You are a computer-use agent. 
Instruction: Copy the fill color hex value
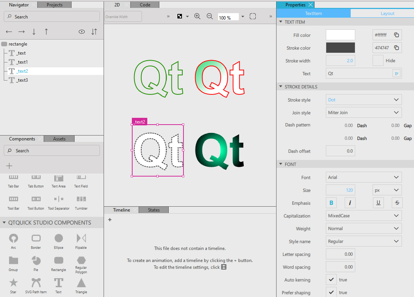tap(396, 35)
